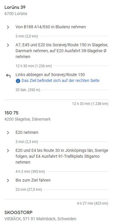Expand the Bludenz B188 step chevron
Screen dimensions: 115x222
pyautogui.click(x=8, y=27)
